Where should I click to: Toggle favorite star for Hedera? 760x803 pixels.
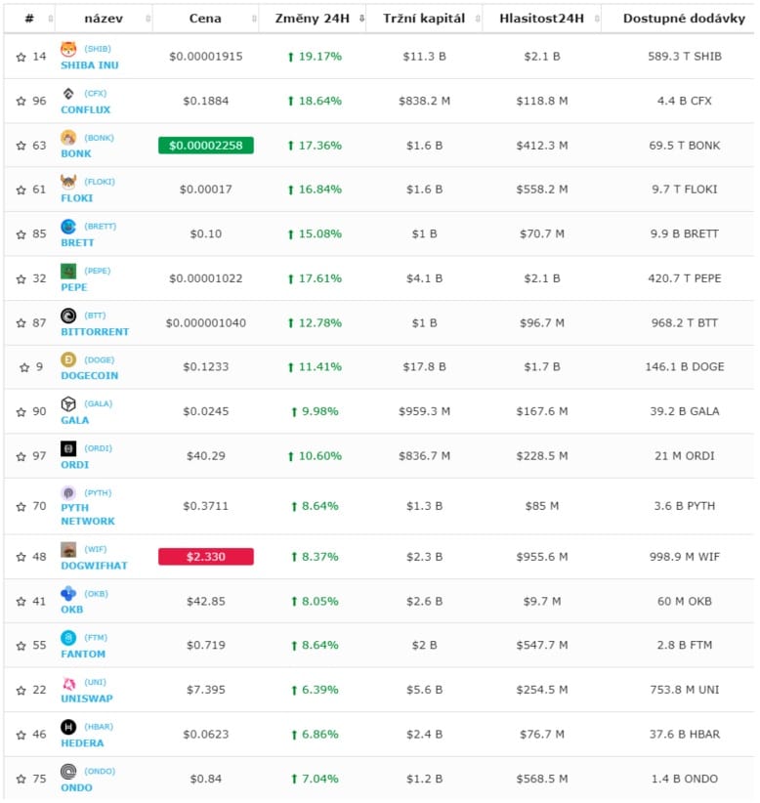coord(21,735)
